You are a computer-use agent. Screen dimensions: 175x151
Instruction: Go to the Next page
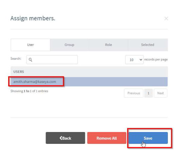tap(160, 93)
